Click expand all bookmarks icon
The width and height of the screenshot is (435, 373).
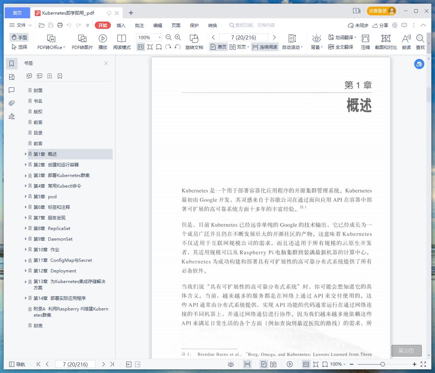click(x=29, y=76)
